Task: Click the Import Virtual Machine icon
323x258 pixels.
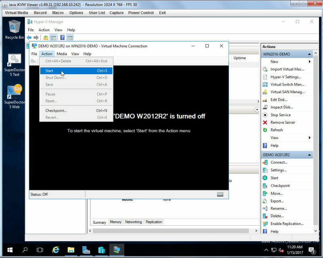Action: point(265,69)
